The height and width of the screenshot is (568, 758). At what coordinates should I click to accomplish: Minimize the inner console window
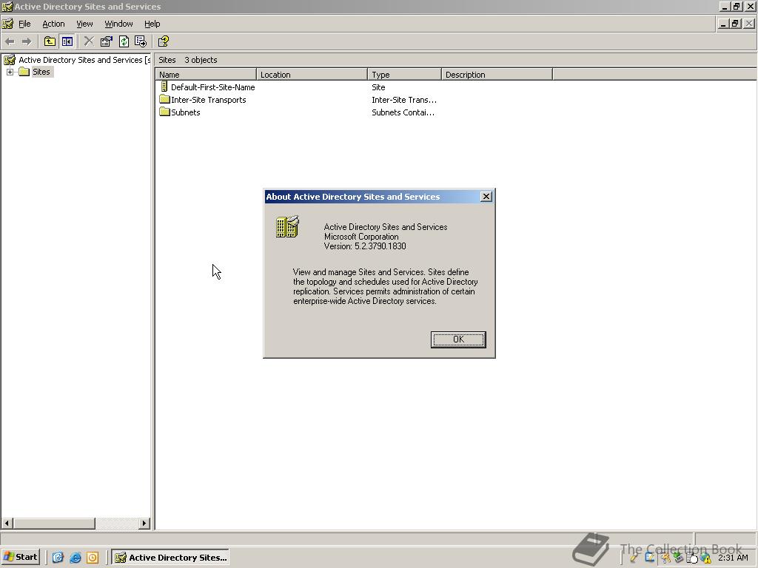[723, 23]
